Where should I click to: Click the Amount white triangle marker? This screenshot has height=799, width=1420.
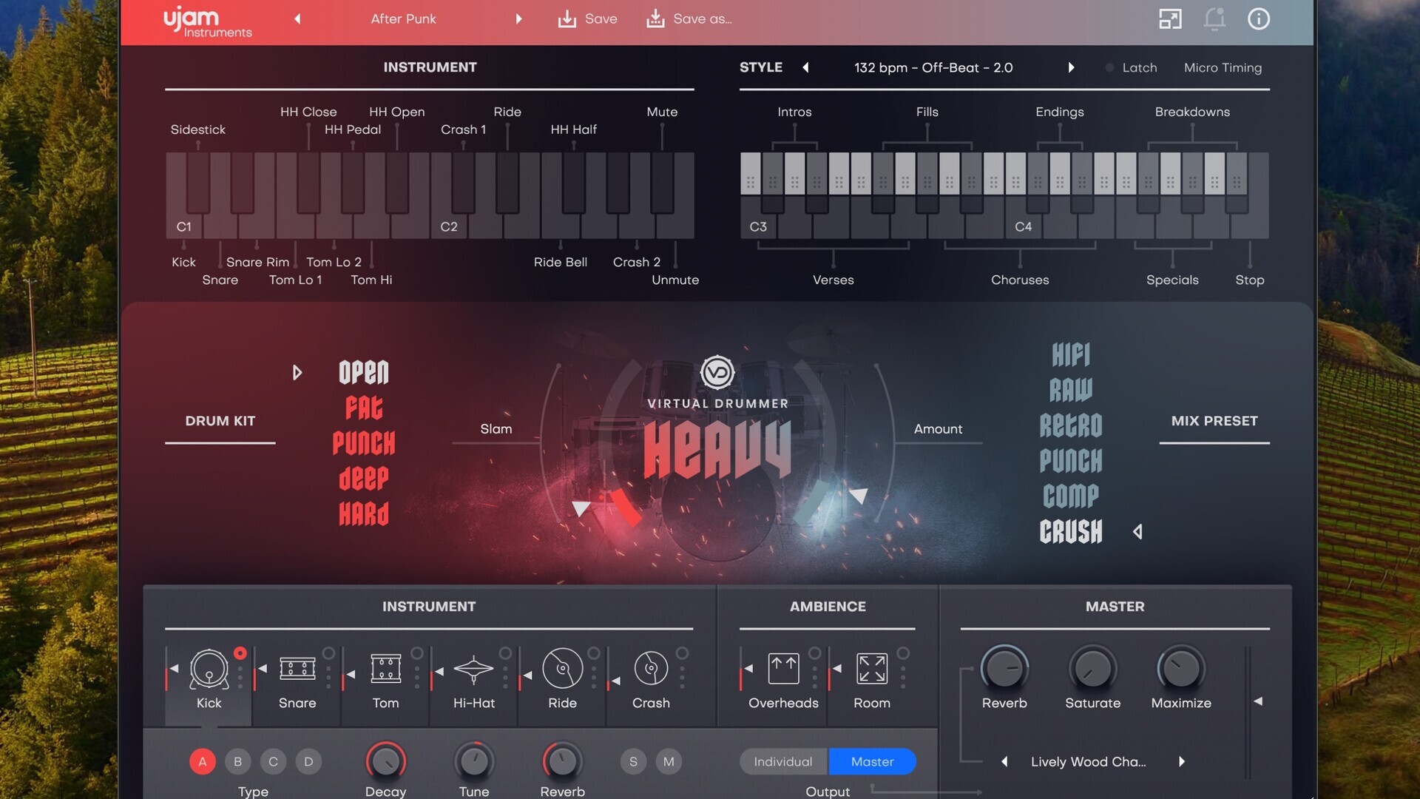(858, 495)
